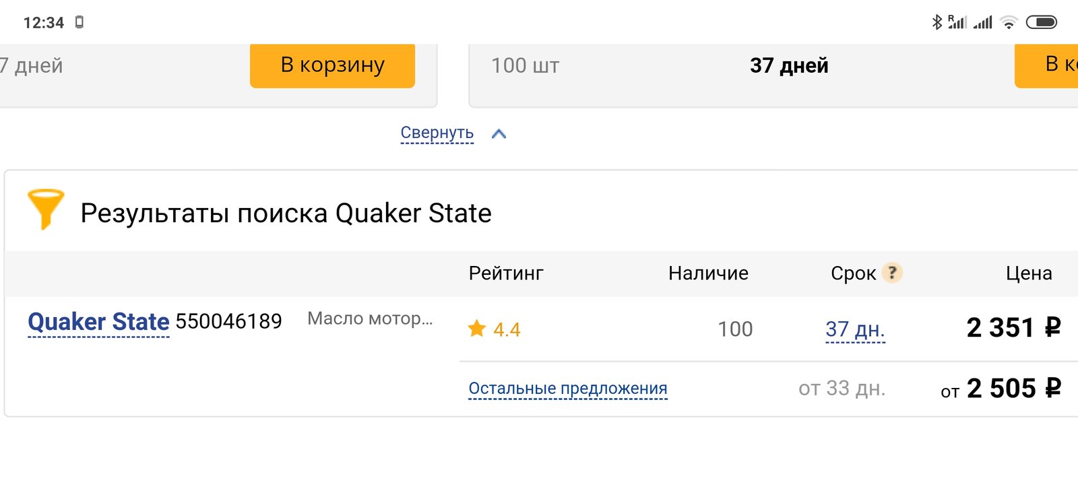Click the question mark help icon near Срок
The width and height of the screenshot is (1078, 497).
coord(892,273)
